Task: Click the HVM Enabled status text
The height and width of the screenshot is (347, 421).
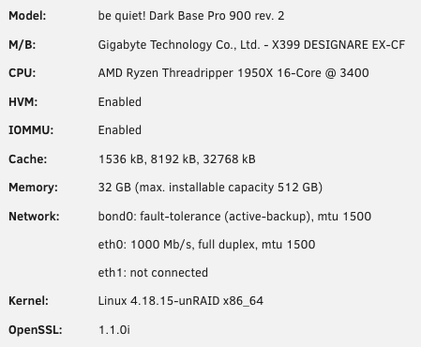Action: 120,102
